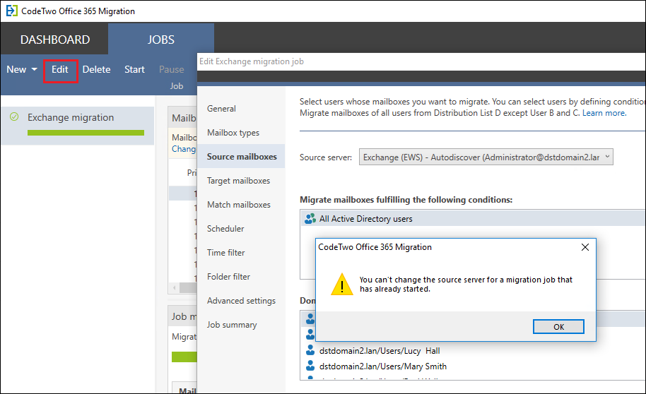Open the Folder filter page
Image resolution: width=646 pixels, height=394 pixels.
coord(241,277)
